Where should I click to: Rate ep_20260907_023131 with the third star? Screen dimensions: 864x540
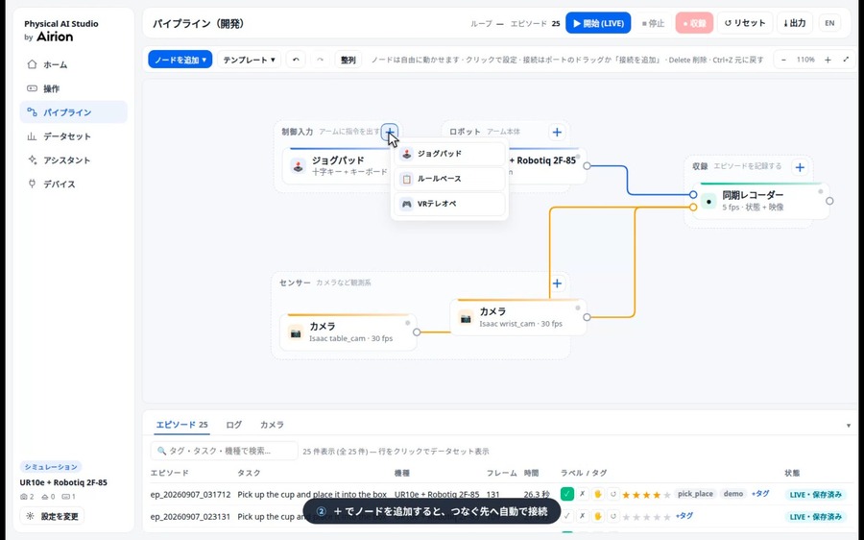coord(646,517)
